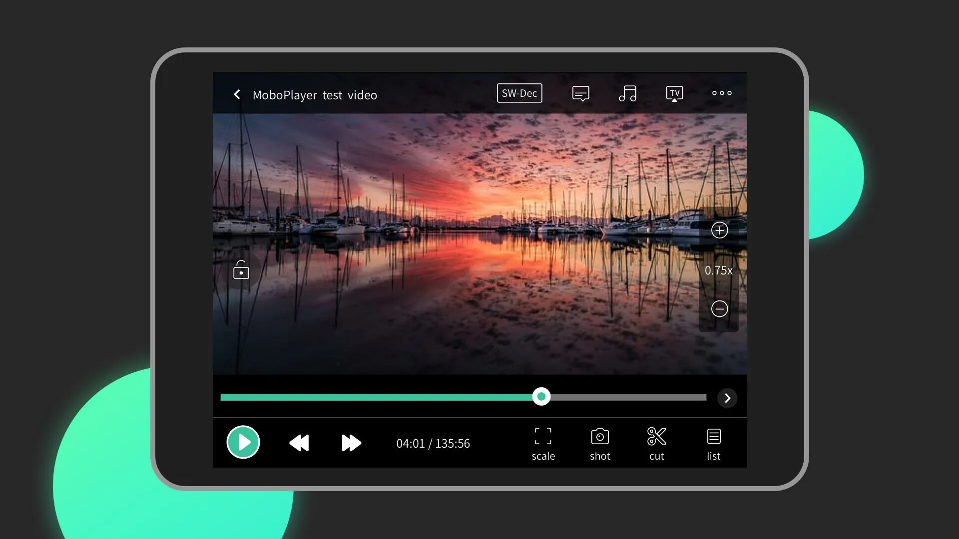Click the SW-Dec decoder toggle button
The image size is (959, 539).
(x=519, y=93)
